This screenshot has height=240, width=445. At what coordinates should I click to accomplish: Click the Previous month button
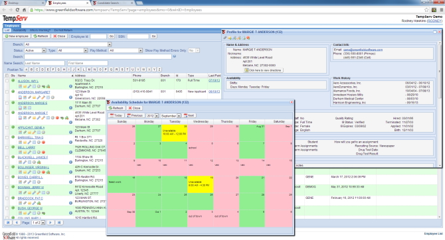(x=135, y=115)
